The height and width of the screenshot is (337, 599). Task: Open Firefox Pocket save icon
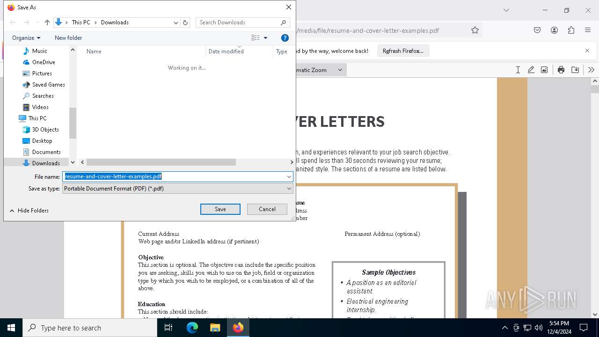tap(537, 30)
